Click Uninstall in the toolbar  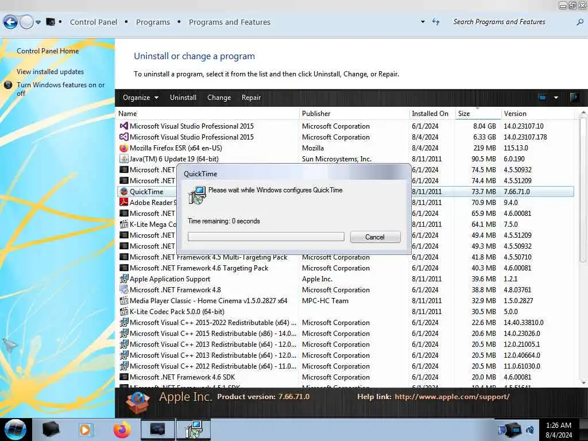(x=183, y=98)
